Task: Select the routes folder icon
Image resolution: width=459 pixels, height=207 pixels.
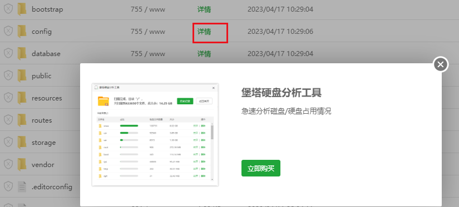Action: pyautogui.click(x=22, y=120)
